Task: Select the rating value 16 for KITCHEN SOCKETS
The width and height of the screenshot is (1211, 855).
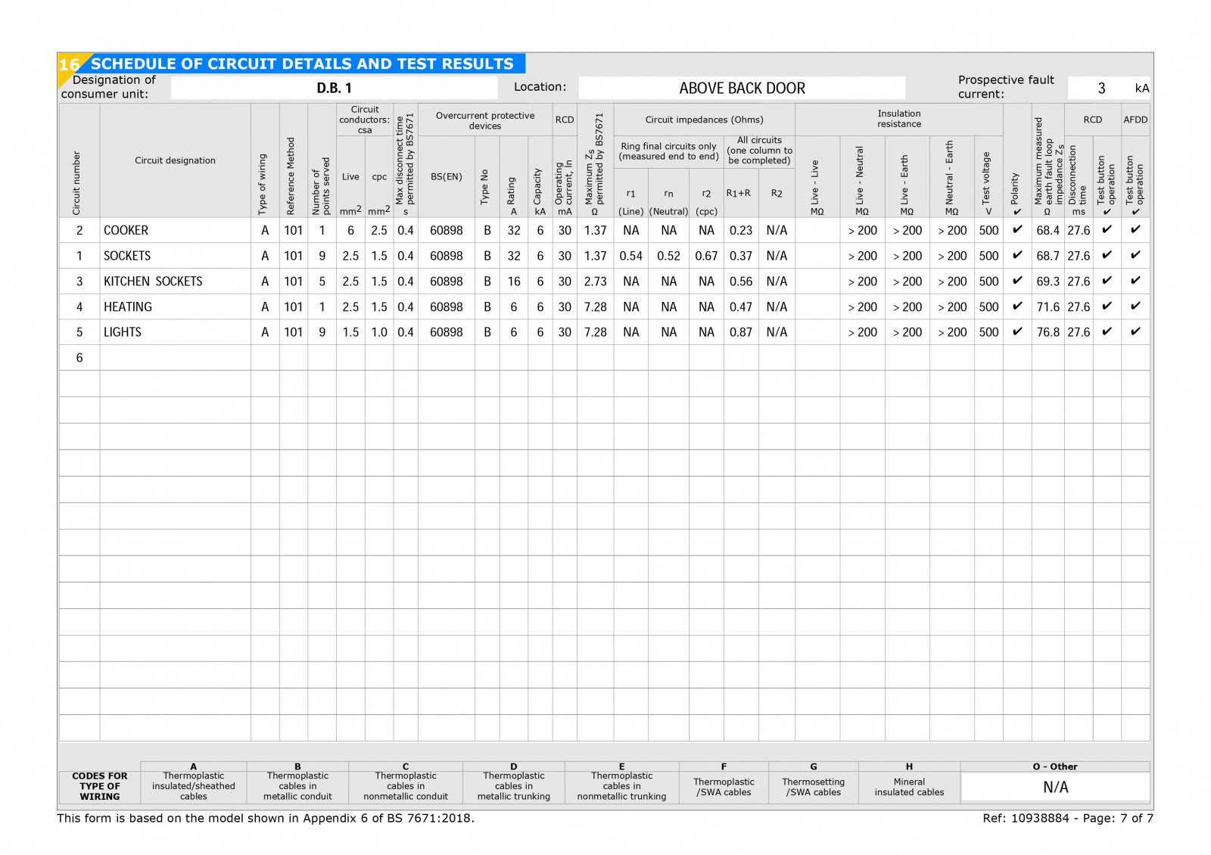Action: tap(514, 281)
